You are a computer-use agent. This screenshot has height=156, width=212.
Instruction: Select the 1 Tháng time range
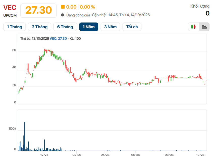pos(14,27)
